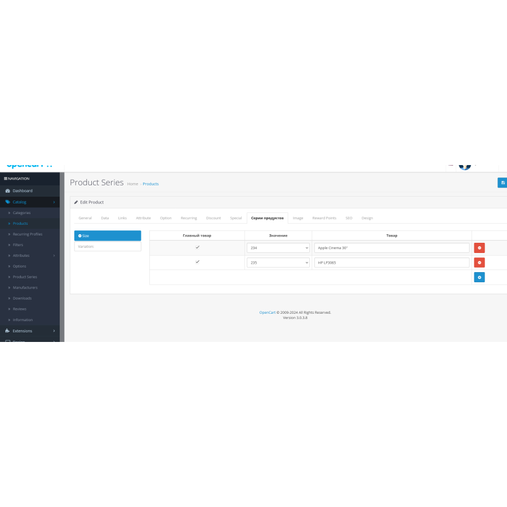Screen dimensions: 507x507
Task: Toggle main product checkbox for HP LP3065
Action: click(197, 262)
